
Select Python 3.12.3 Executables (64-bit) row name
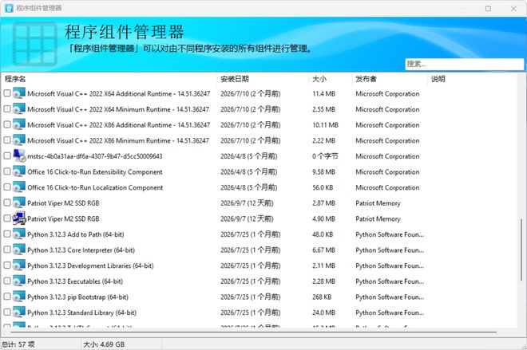coord(75,281)
